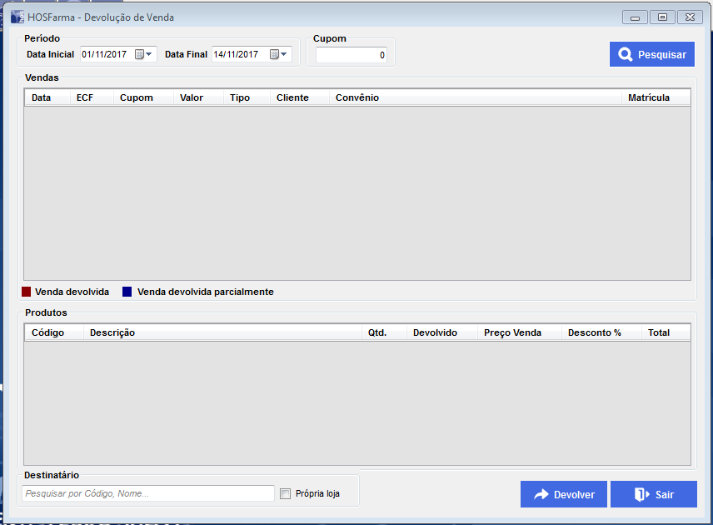
Task: Focus the Destinatário search field
Action: pyautogui.click(x=148, y=493)
